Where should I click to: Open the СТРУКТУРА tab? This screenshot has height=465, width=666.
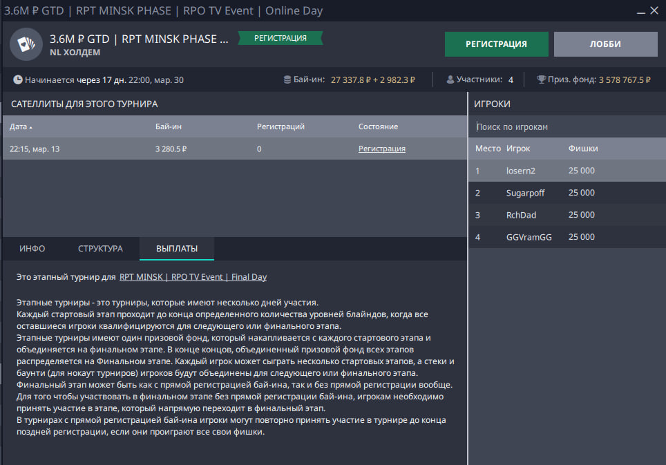pos(100,249)
